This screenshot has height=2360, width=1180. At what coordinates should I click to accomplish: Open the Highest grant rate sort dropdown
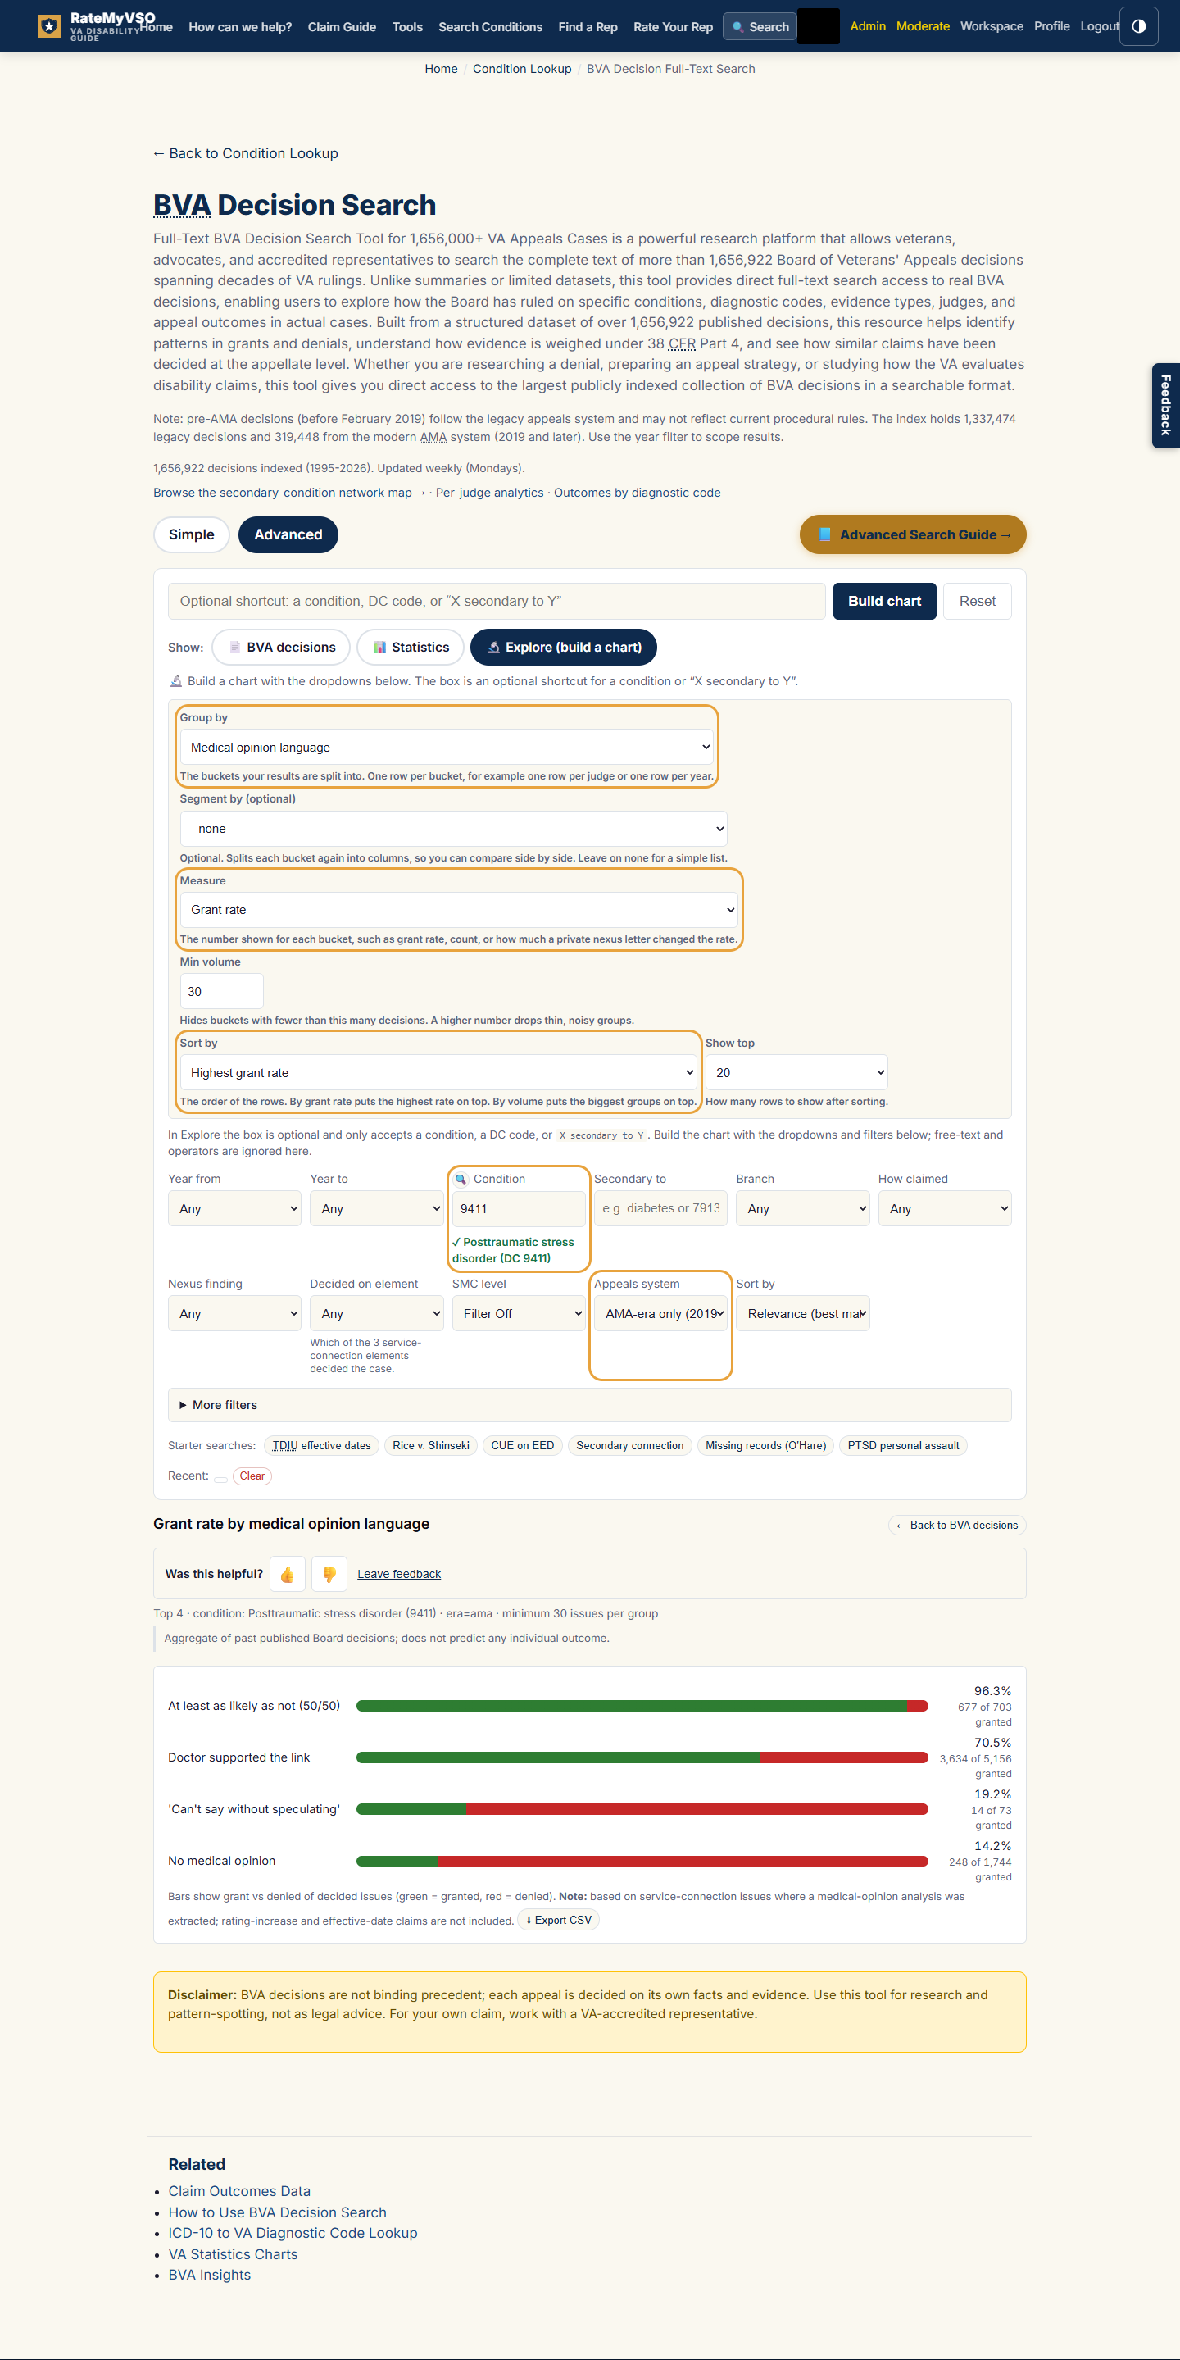pos(439,1073)
